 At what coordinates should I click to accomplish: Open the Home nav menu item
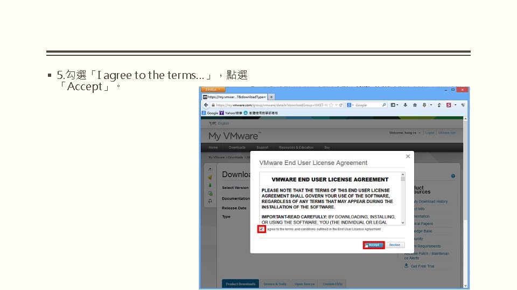tap(213, 147)
